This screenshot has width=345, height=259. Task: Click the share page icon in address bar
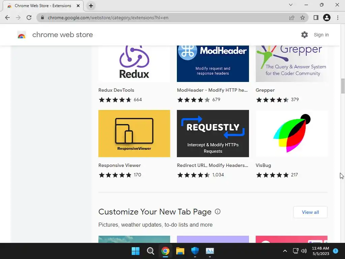(x=292, y=18)
